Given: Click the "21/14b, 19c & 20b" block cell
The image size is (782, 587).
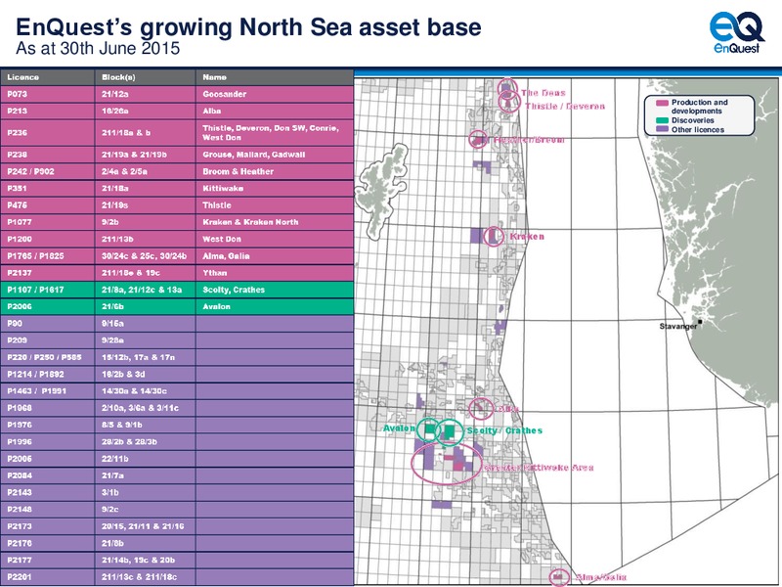Looking at the screenshot, I should (145, 560).
